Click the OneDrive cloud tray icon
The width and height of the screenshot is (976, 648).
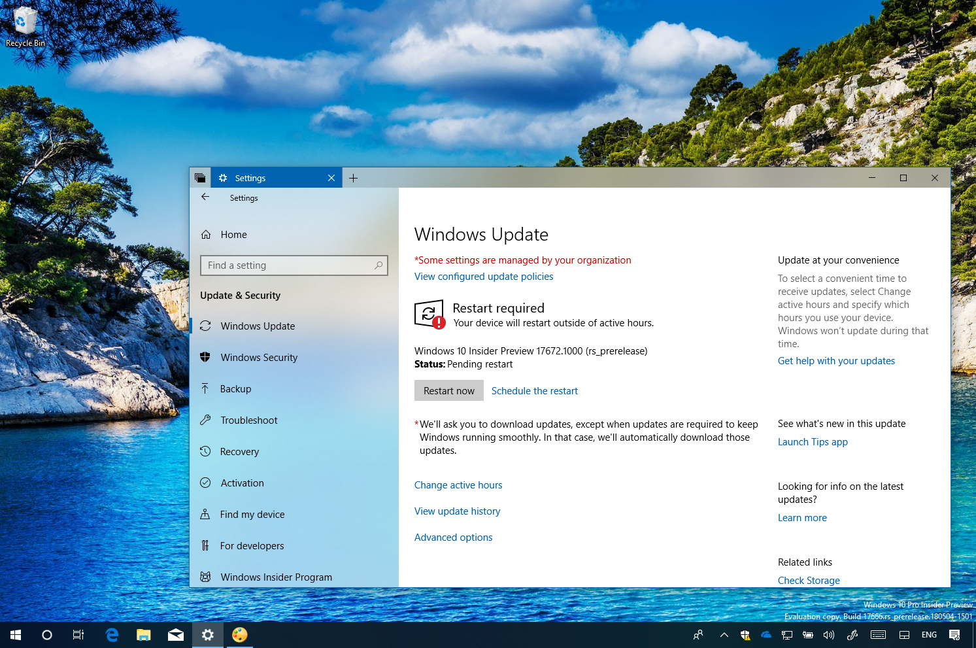coord(766,635)
